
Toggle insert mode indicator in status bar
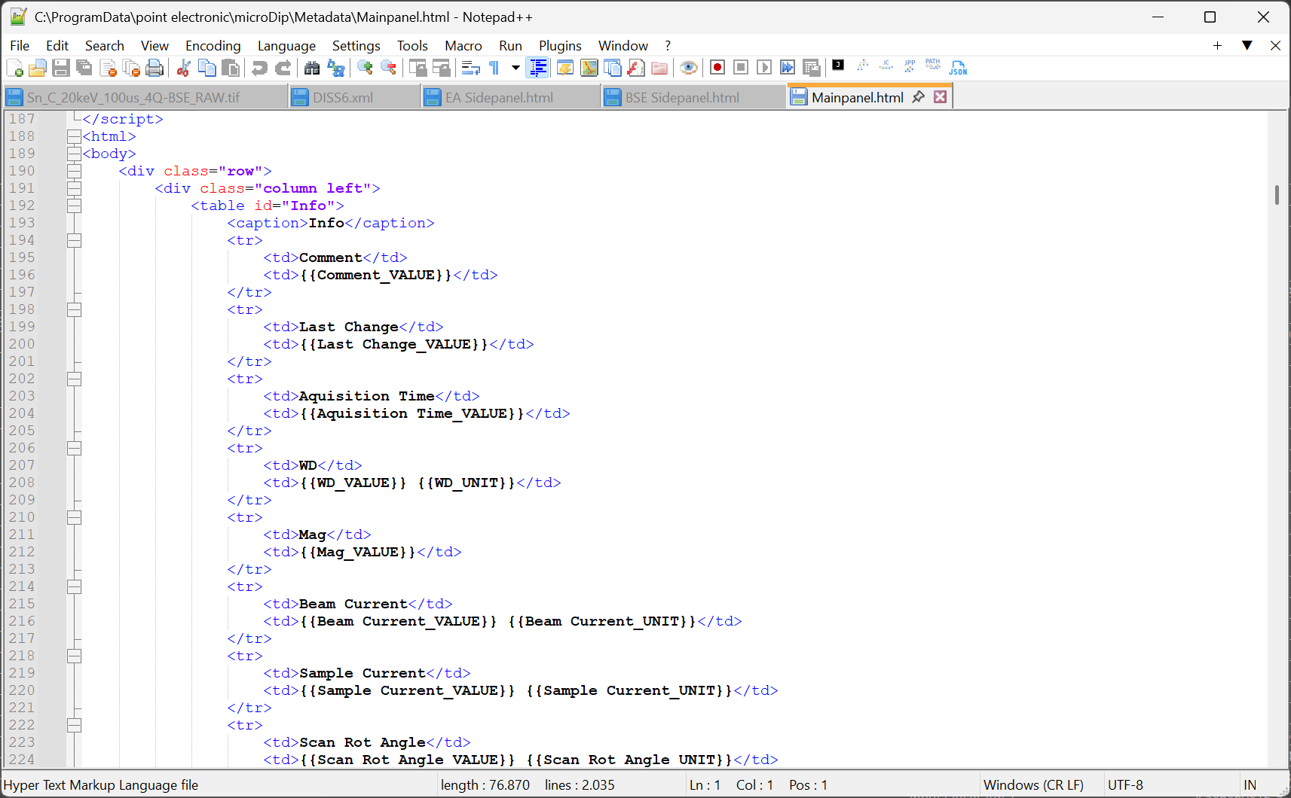coord(1250,785)
